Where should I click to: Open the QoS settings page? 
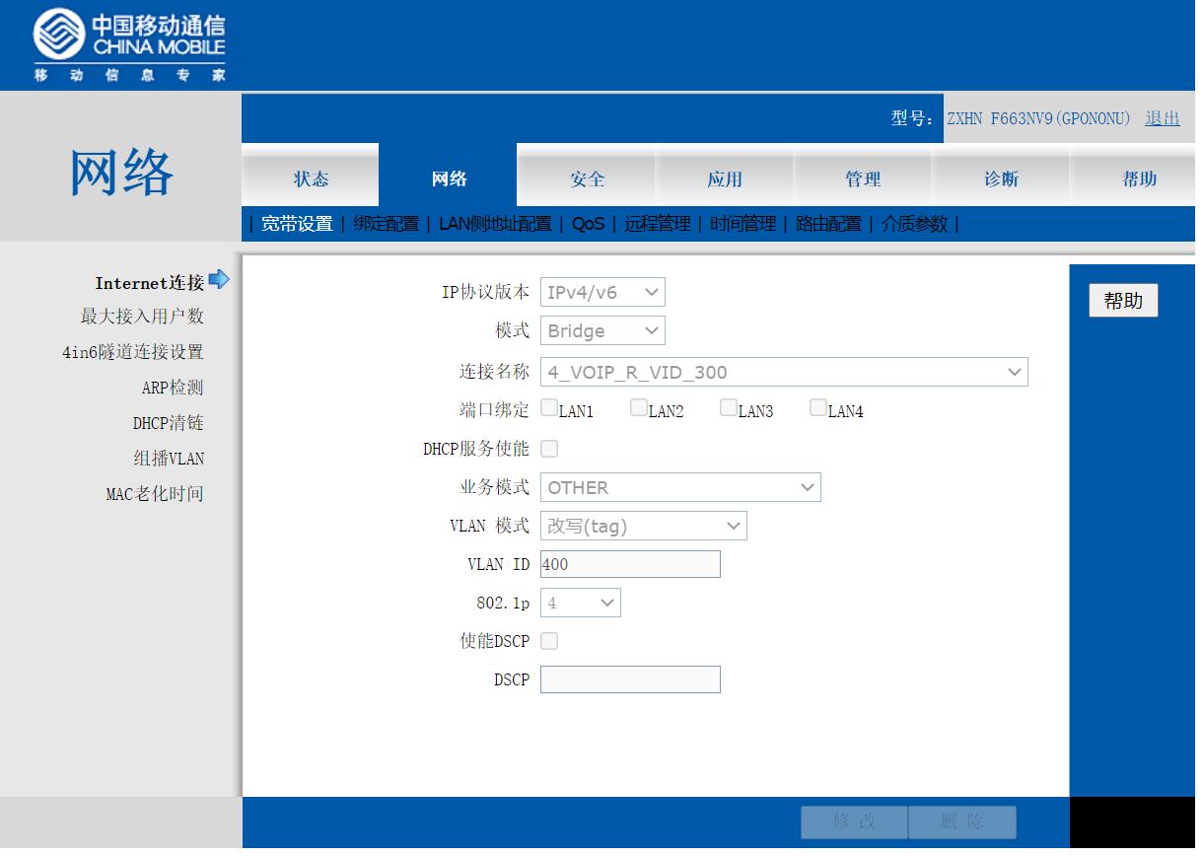click(x=589, y=224)
